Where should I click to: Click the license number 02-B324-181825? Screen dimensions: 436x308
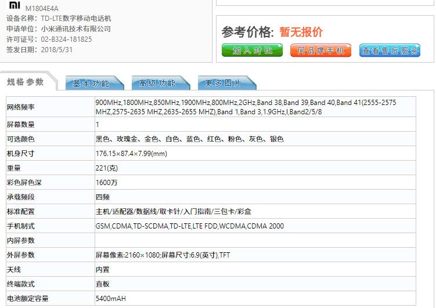pos(66,39)
